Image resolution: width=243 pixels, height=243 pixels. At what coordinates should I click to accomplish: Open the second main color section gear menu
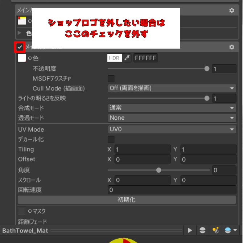(x=231, y=47)
